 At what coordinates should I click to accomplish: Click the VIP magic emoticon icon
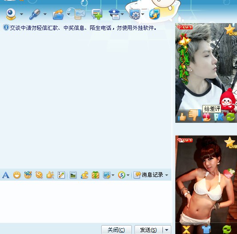tap(28, 175)
